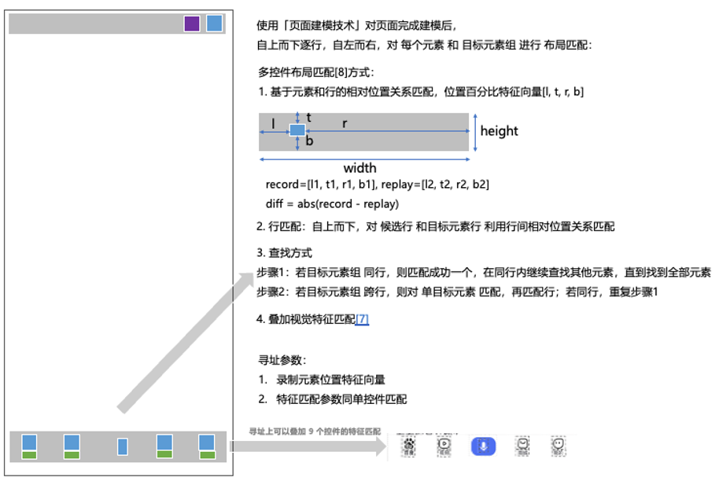This screenshot has width=719, height=481.
Task: Open the video tab with play icon
Action: click(444, 446)
